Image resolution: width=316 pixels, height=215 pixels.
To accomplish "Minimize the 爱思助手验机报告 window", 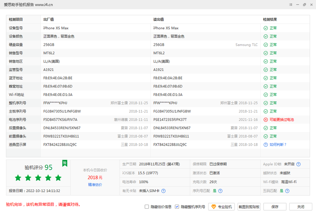I will click(x=297, y=4).
